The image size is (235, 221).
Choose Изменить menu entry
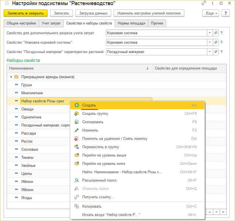pyautogui.click(x=137, y=130)
